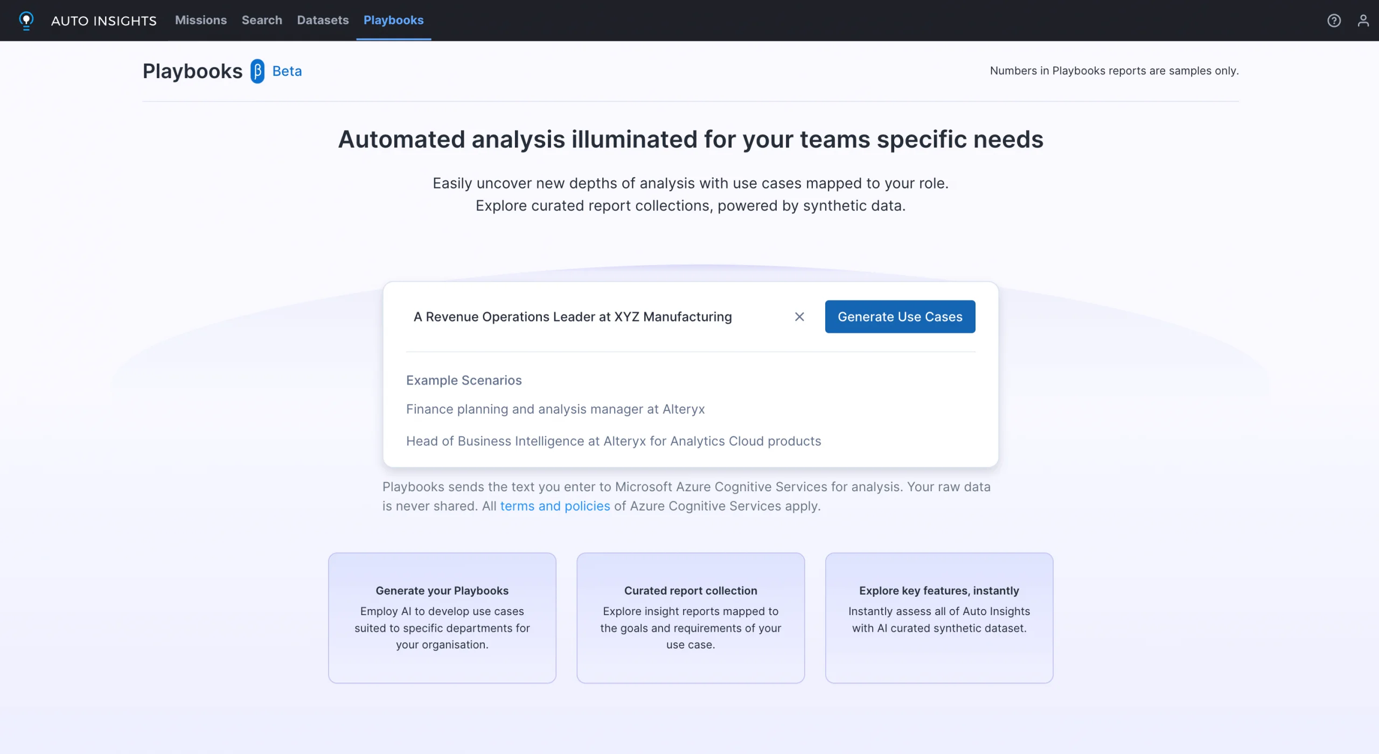Choose Finance planning and analysis manager scenario
This screenshot has width=1379, height=754.
pos(555,409)
